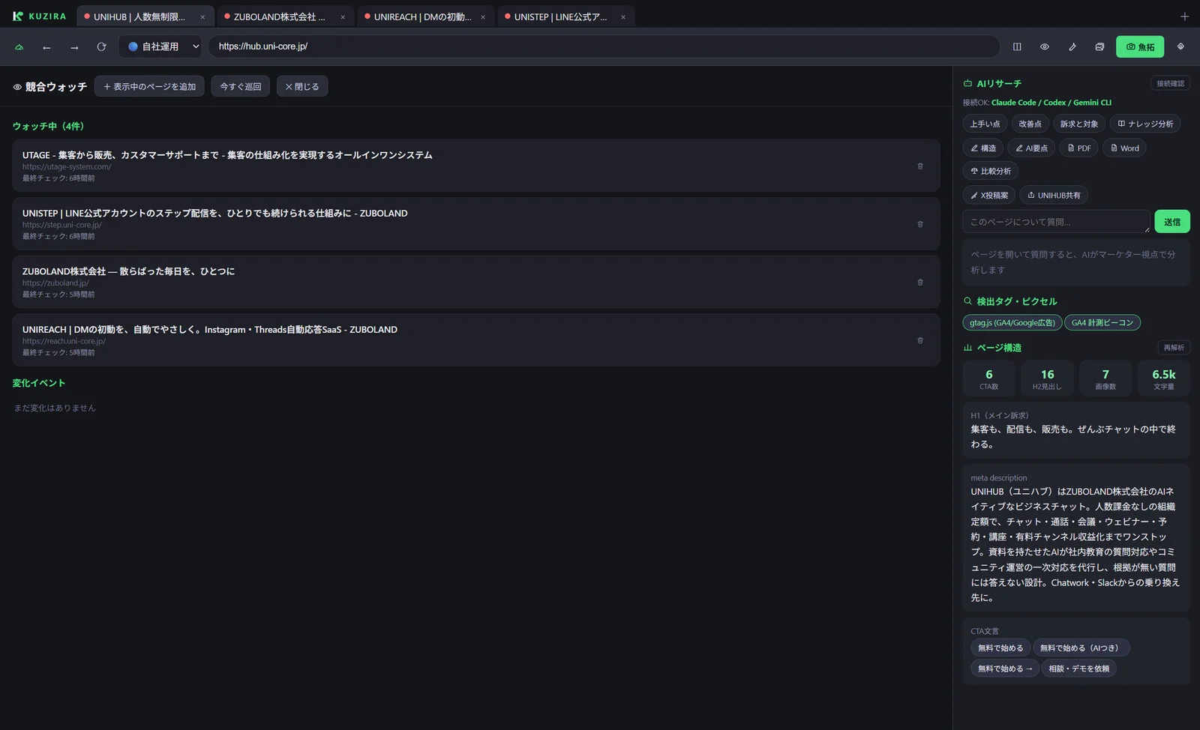The width and height of the screenshot is (1200, 730).
Task: Click the robot icon beside AIリサーチ
Action: tap(967, 83)
